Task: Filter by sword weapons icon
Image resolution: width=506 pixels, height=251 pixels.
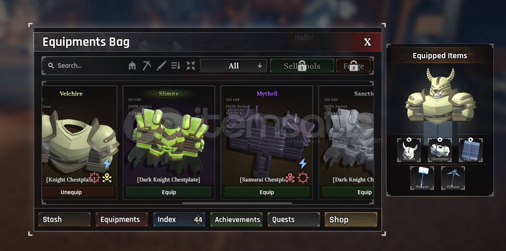Action: point(161,66)
